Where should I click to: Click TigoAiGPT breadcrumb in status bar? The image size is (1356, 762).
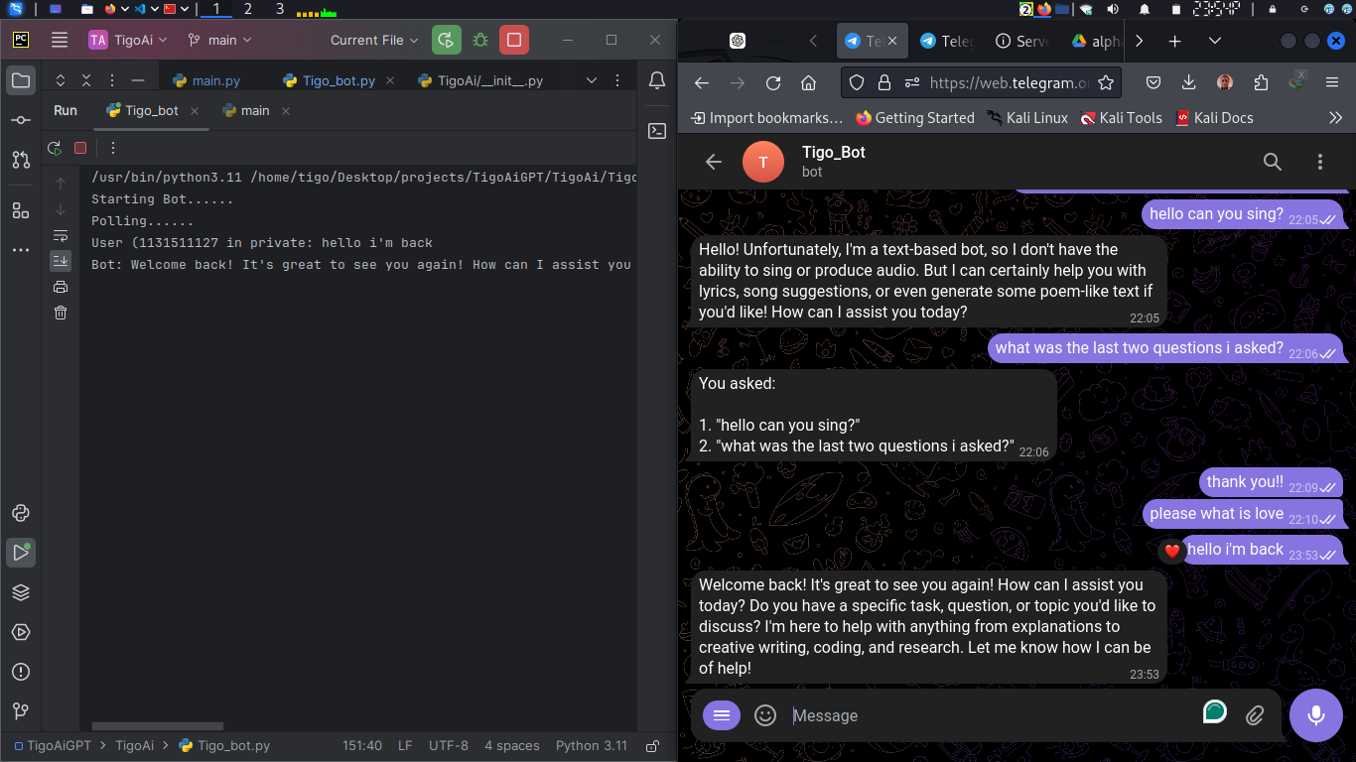[52, 746]
